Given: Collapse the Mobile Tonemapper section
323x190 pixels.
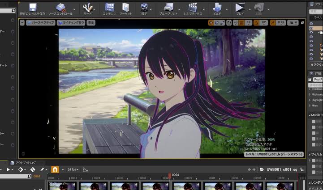Looking at the screenshot, I should tap(310, 115).
